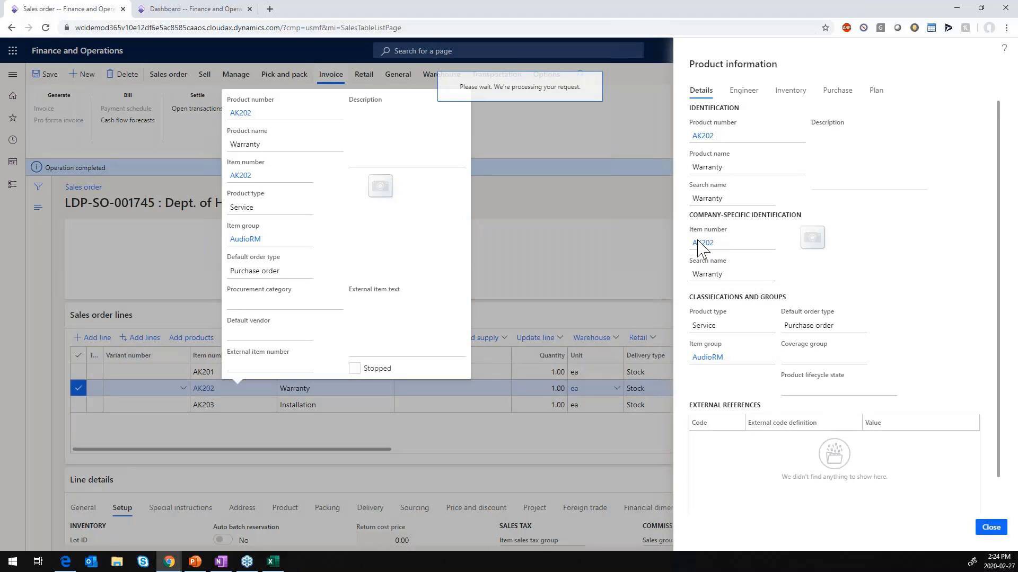Expand the Update line dropdown
Screen dimensions: 1018x572
point(539,337)
